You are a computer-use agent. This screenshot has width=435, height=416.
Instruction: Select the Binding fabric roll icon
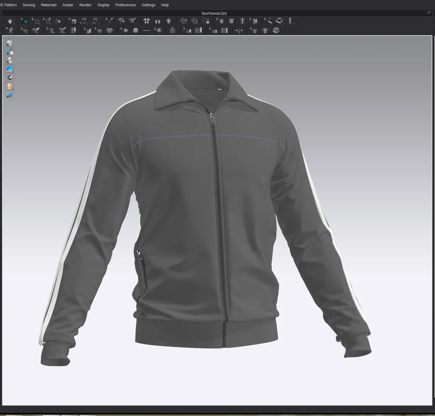tap(198, 30)
